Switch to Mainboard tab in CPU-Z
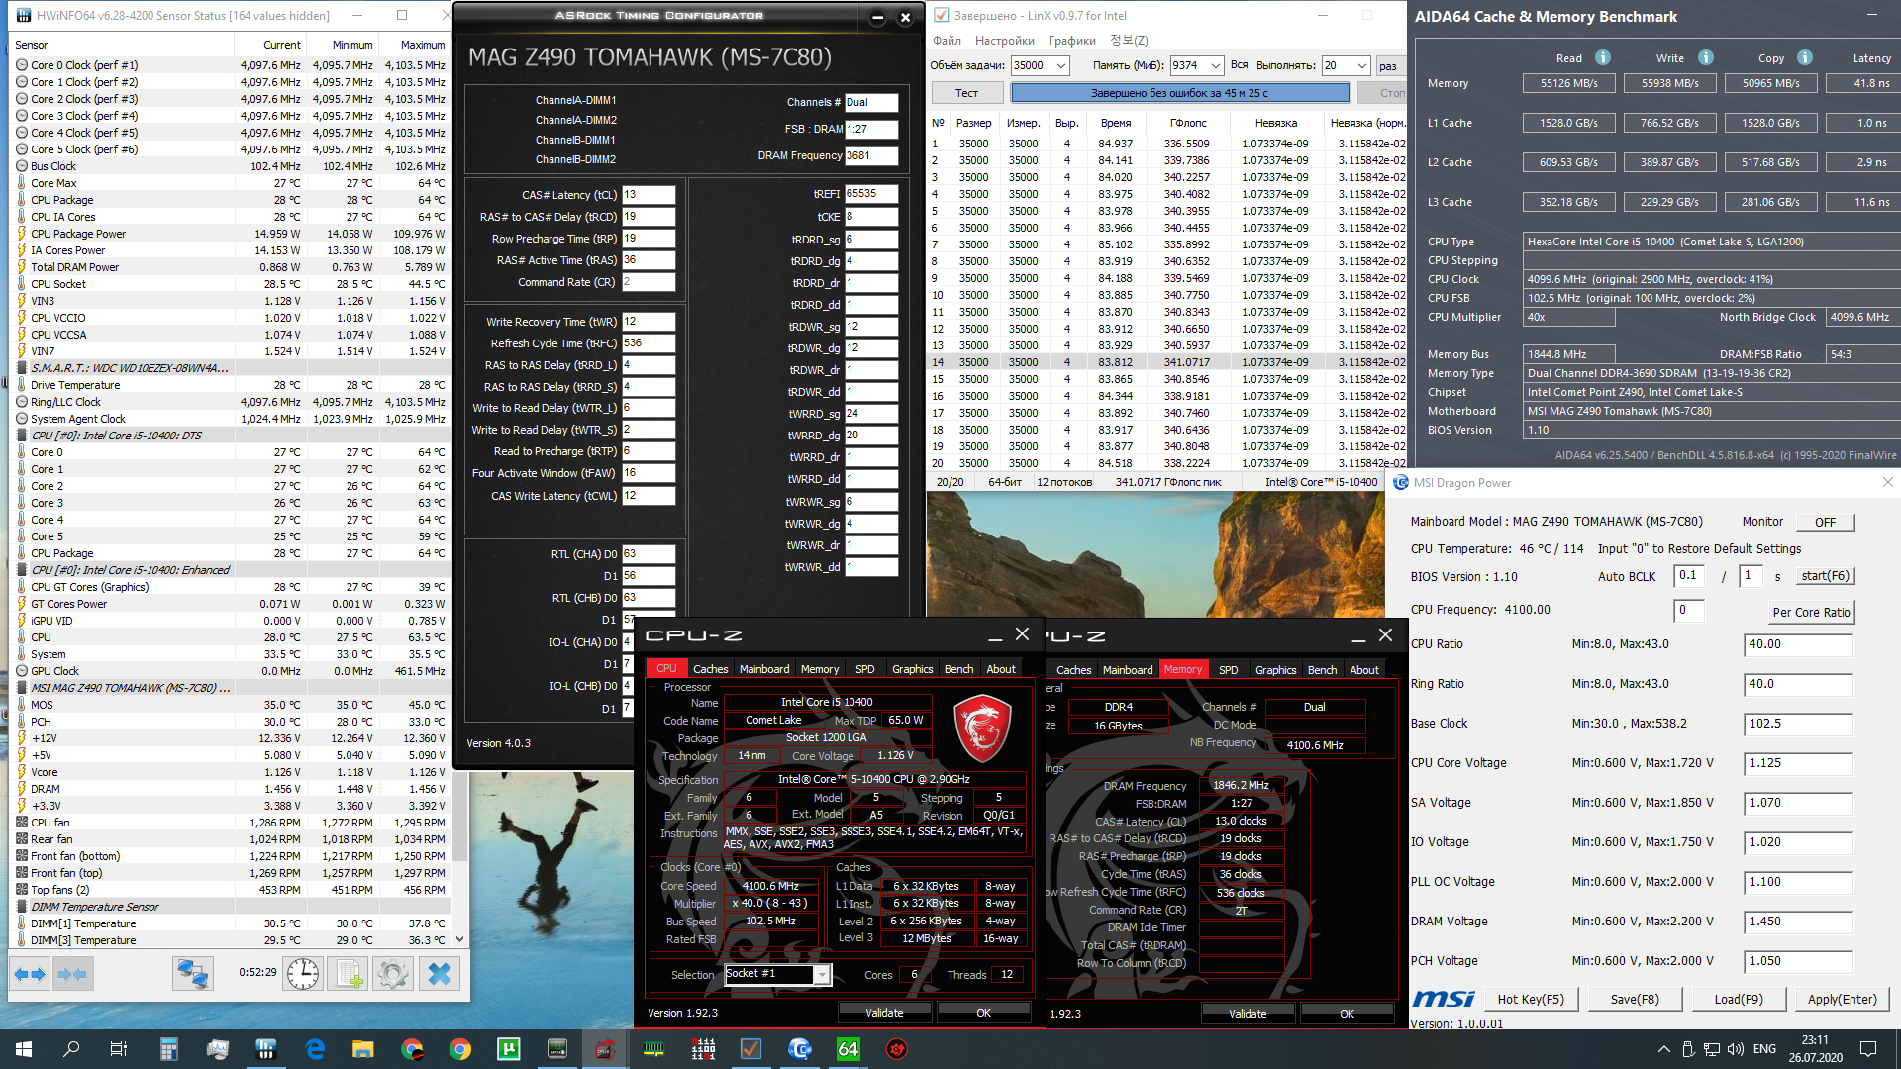 click(763, 669)
